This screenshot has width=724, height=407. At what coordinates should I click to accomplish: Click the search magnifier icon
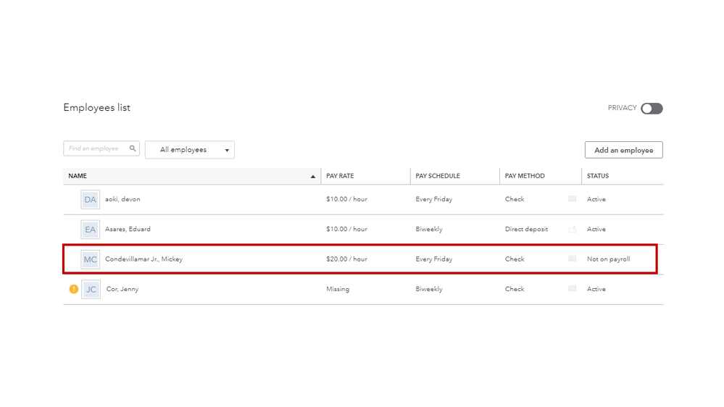(133, 148)
